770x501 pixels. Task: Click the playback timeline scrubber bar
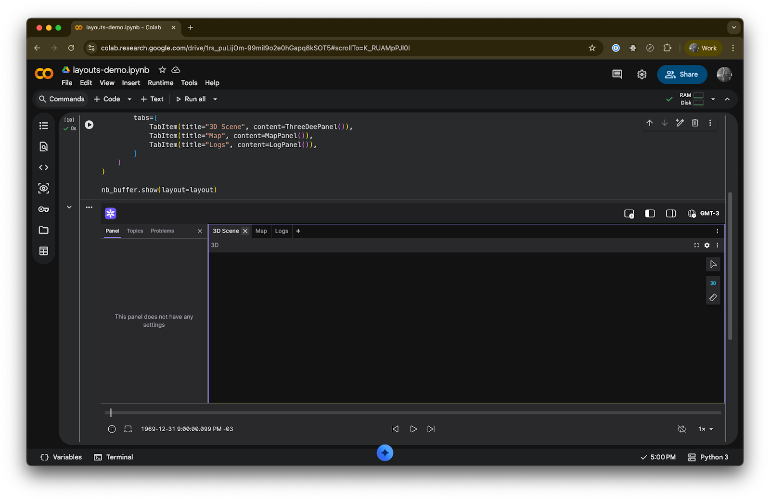413,412
